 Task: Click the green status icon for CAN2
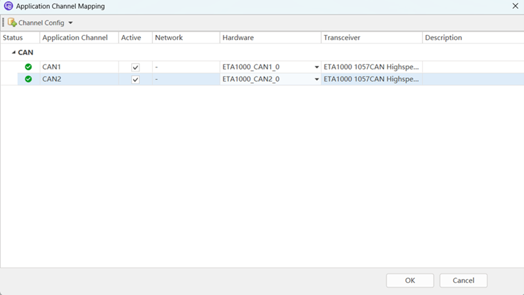[x=28, y=79]
